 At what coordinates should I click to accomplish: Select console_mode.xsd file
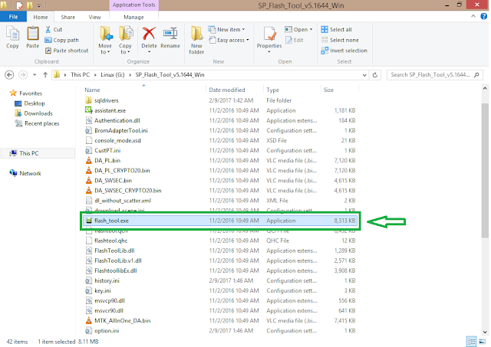(x=220, y=140)
